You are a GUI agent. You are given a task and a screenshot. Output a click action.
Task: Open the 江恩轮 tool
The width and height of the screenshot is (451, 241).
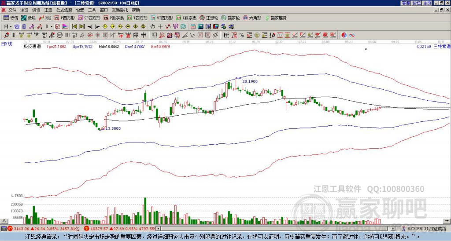click(x=209, y=18)
